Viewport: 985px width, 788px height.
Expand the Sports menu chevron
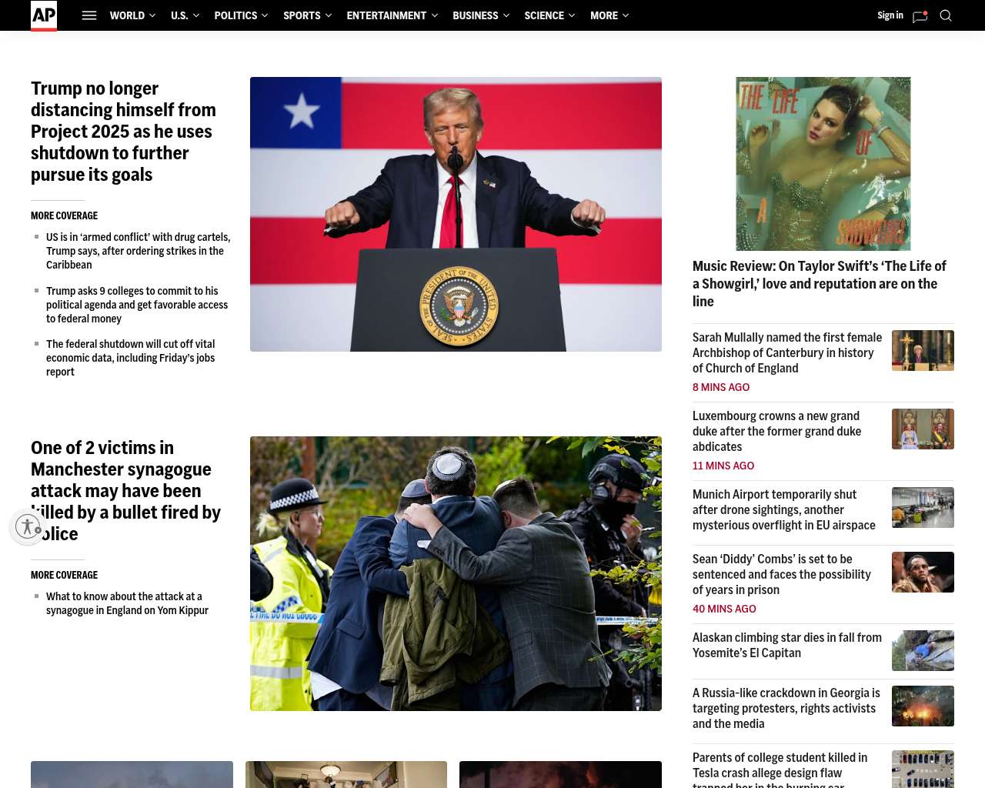pyautogui.click(x=329, y=15)
